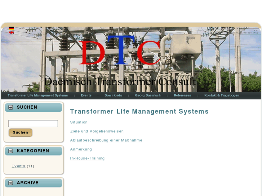This screenshot has width=262, height=196.
Task: Open the In-House-Training link
Action: (87, 158)
